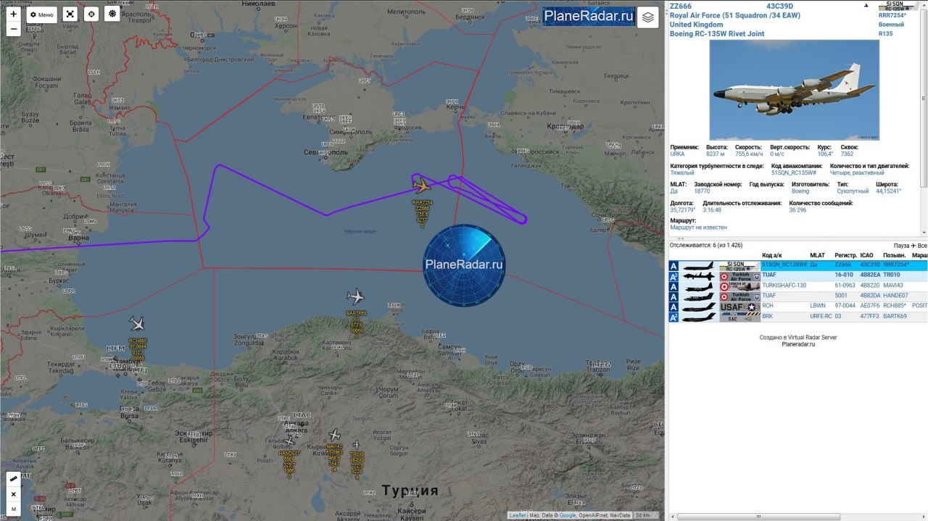The height and width of the screenshot is (521, 928).
Task: Click the USAF operator flag in RCH row
Action: (739, 307)
